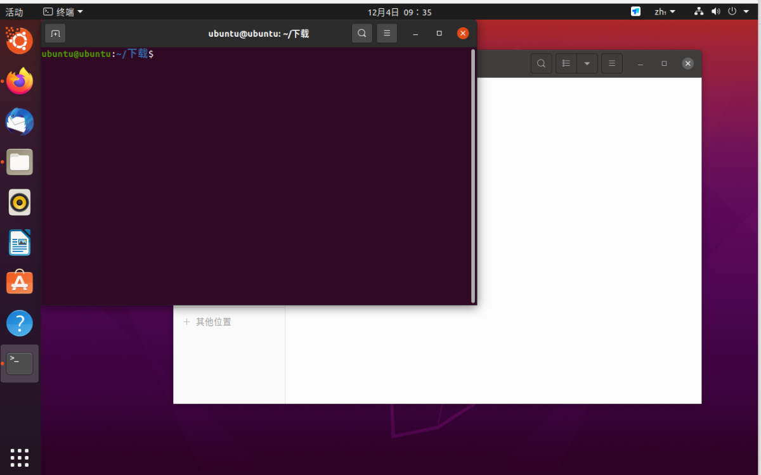Open the 终端 app menu
The height and width of the screenshot is (475, 761).
coord(63,12)
